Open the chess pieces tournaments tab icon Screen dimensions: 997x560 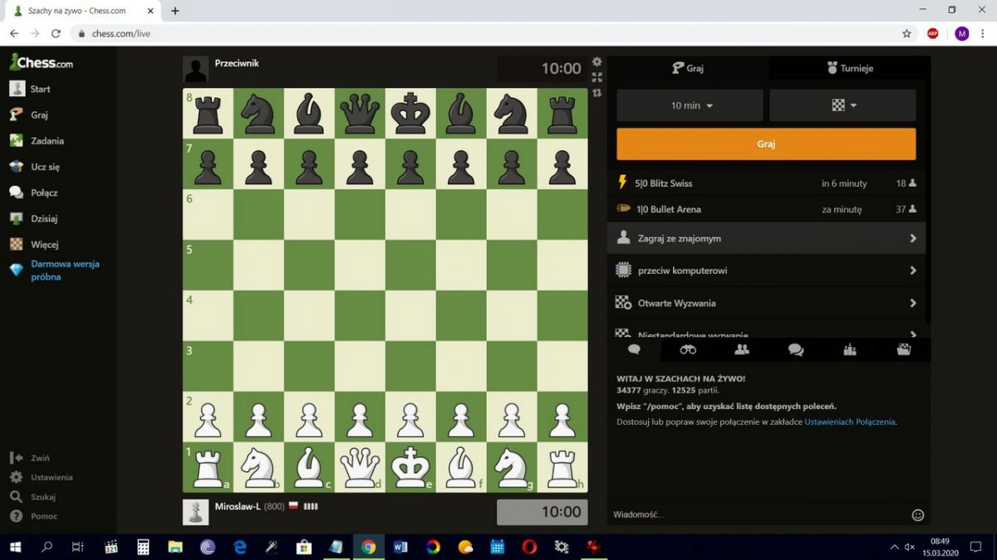850,349
